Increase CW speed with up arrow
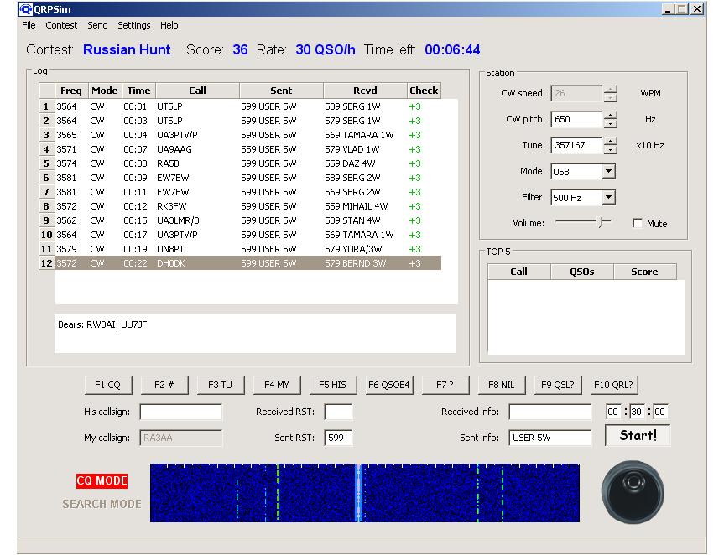Image resolution: width=724 pixels, height=555 pixels. click(x=611, y=90)
